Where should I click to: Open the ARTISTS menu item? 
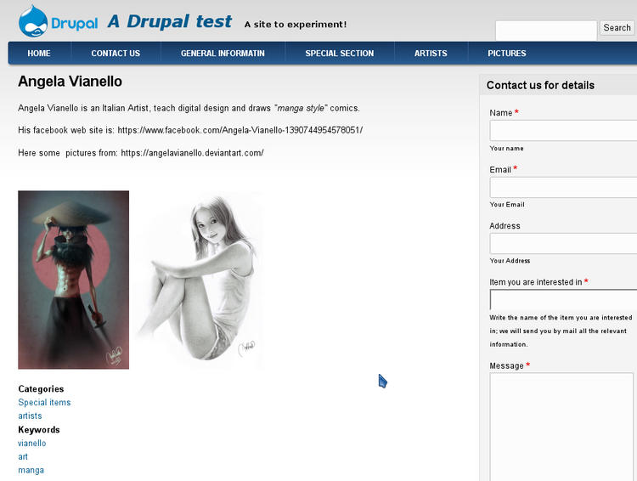pyautogui.click(x=431, y=54)
